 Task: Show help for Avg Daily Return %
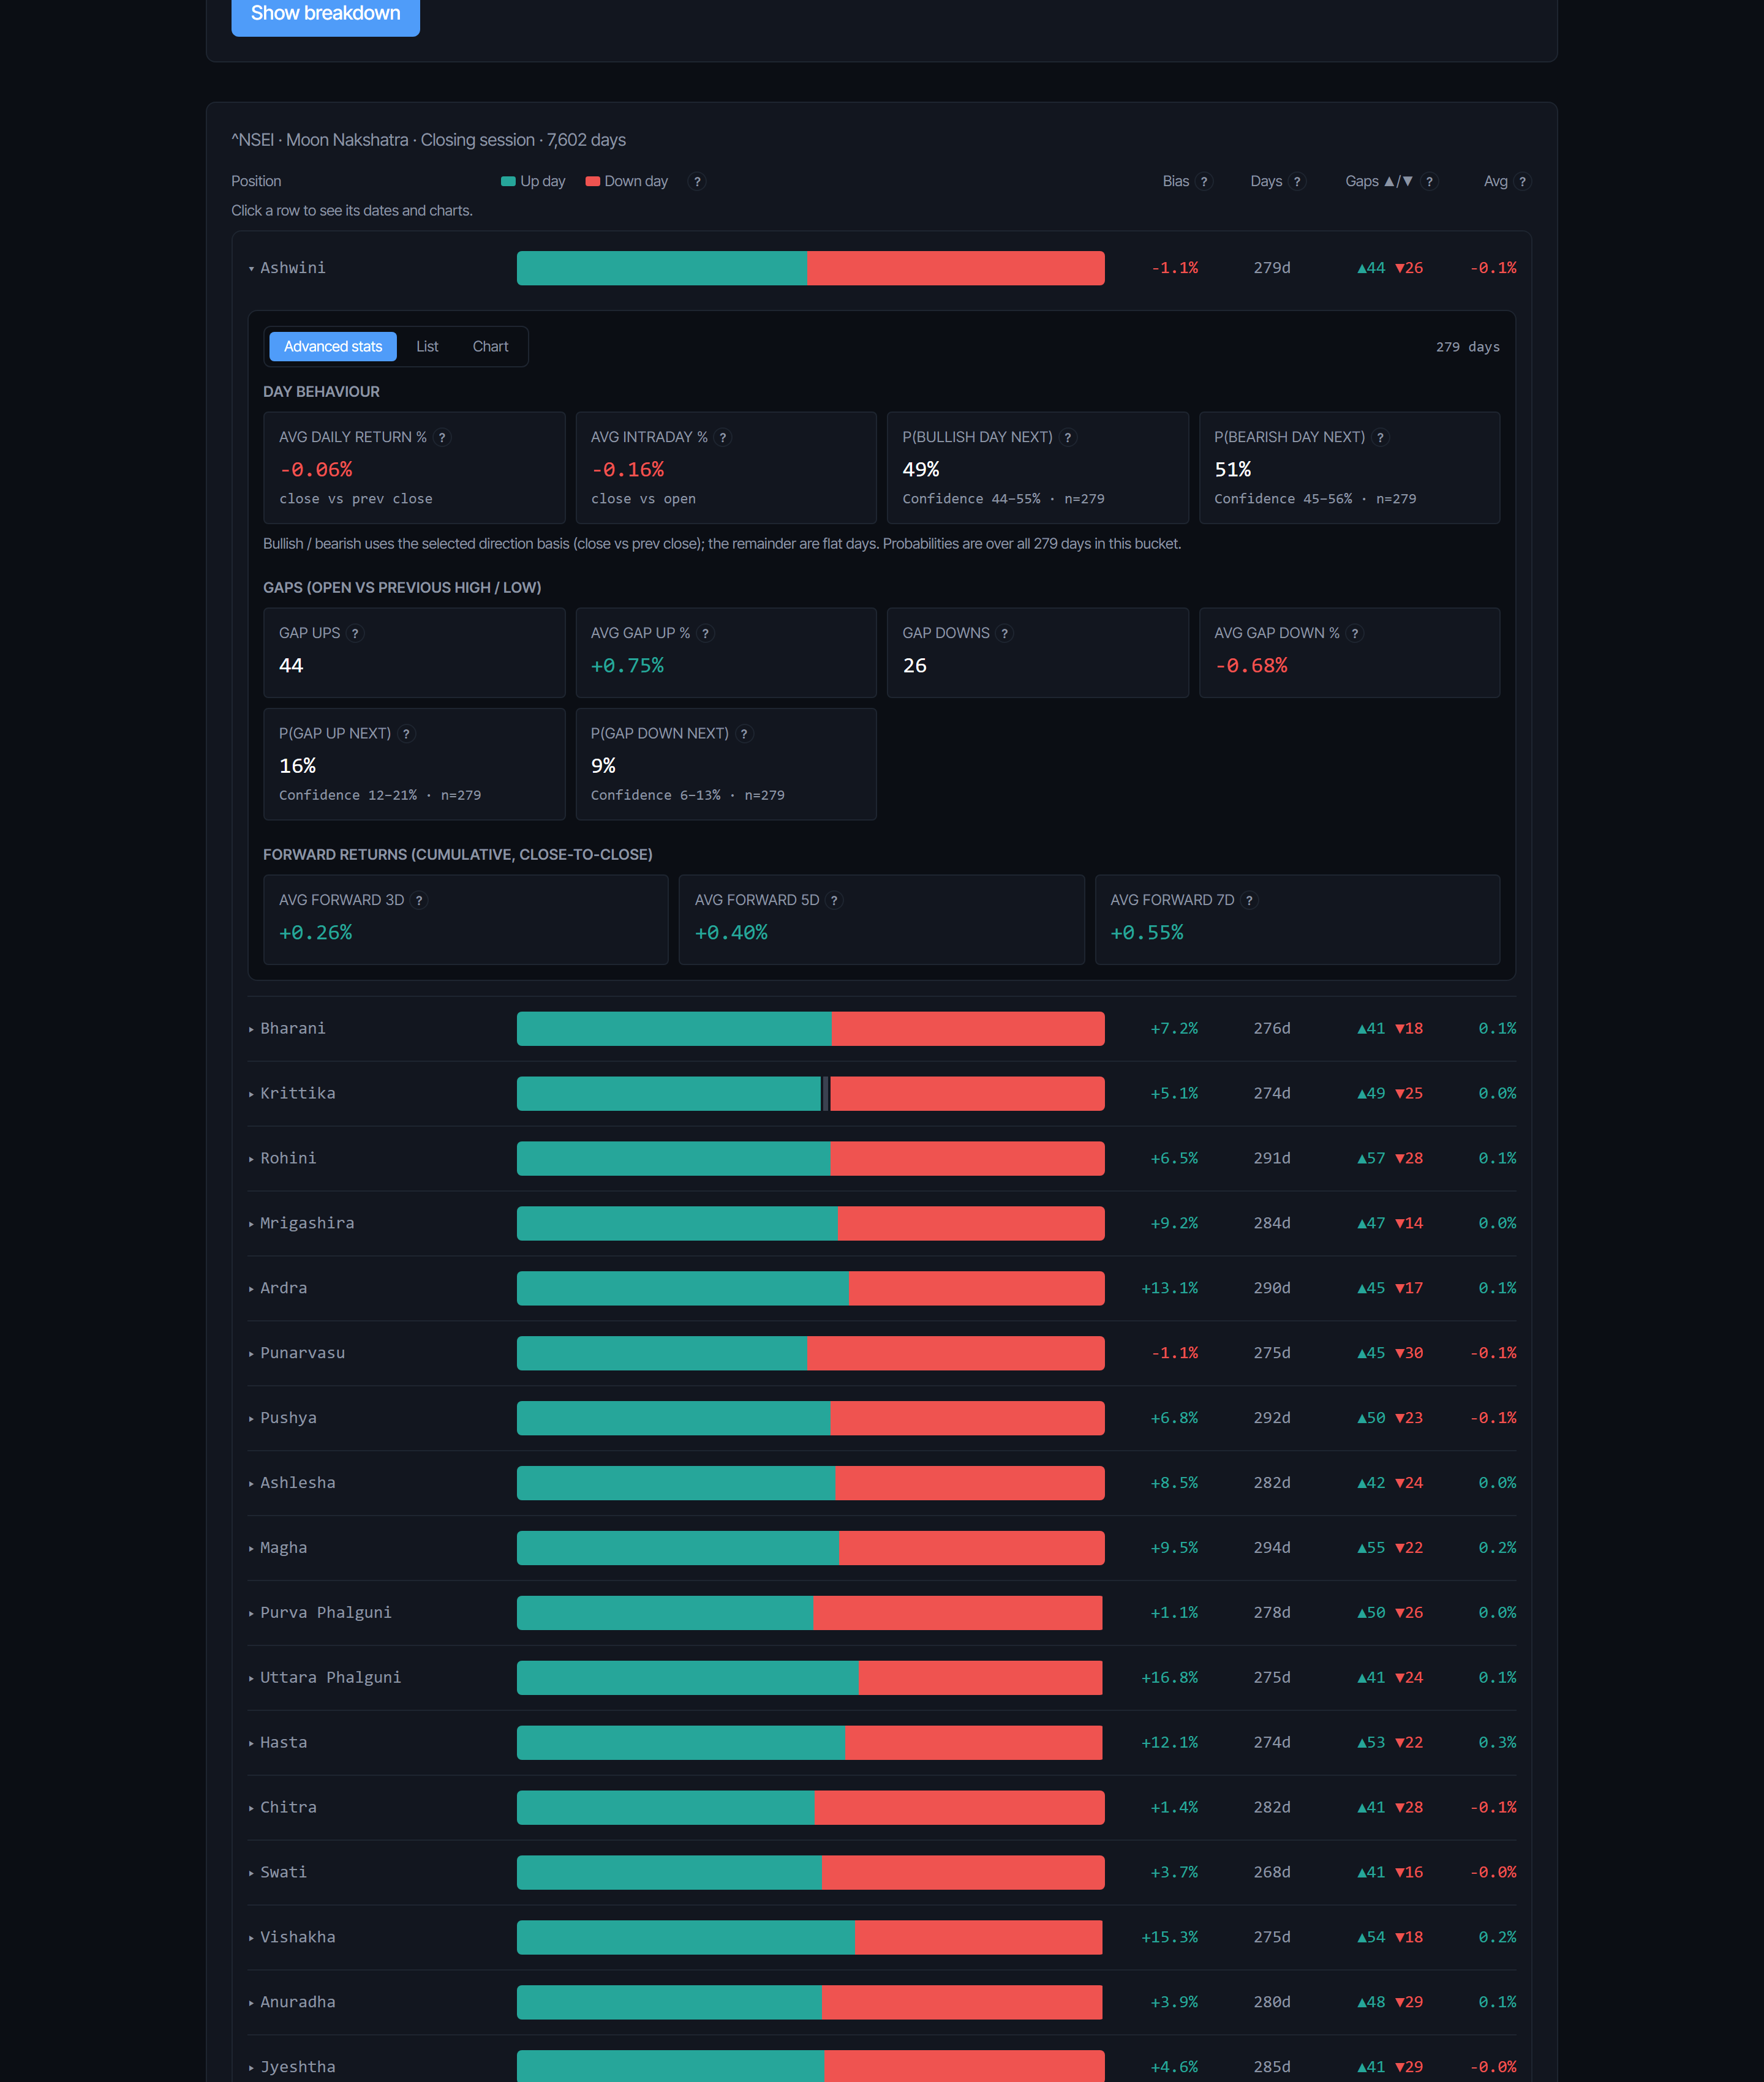pos(442,438)
